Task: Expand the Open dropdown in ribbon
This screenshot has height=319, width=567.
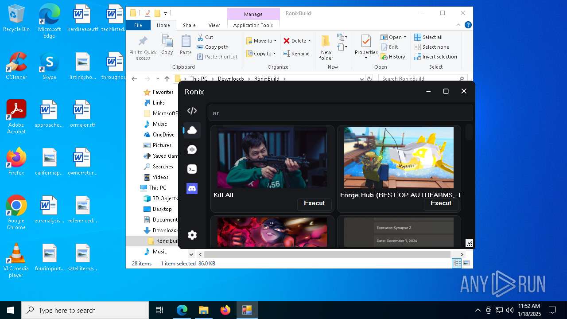Action: pyautogui.click(x=405, y=37)
